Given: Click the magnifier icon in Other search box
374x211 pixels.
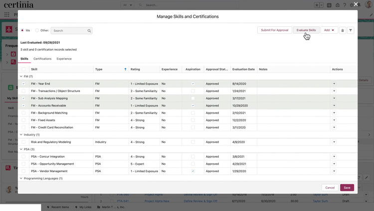Looking at the screenshot, I should pyautogui.click(x=89, y=31).
